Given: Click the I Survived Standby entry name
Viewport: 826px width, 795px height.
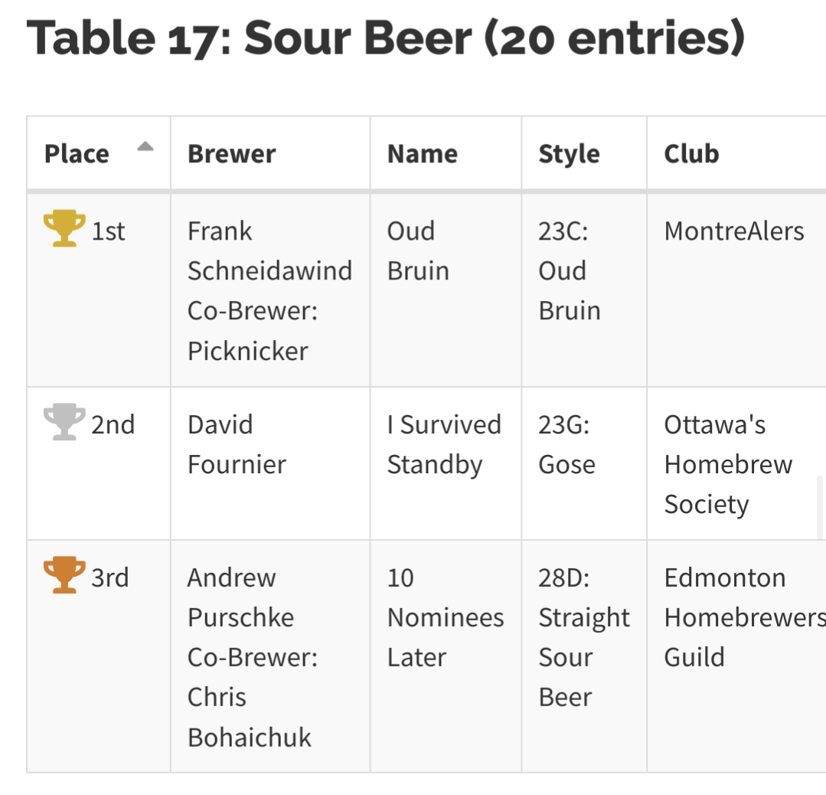Looking at the screenshot, I should coord(444,444).
